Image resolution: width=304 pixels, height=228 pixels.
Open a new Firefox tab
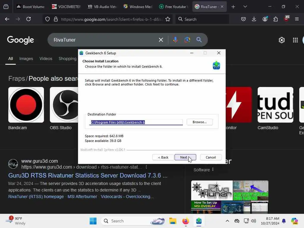click(x=233, y=7)
